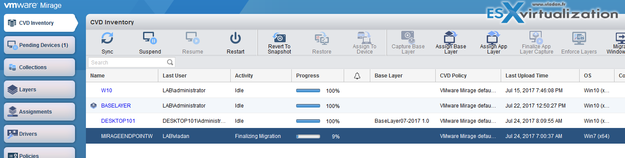625x158 pixels.
Task: Open the Collections sidebar section
Action: pyautogui.click(x=40, y=67)
